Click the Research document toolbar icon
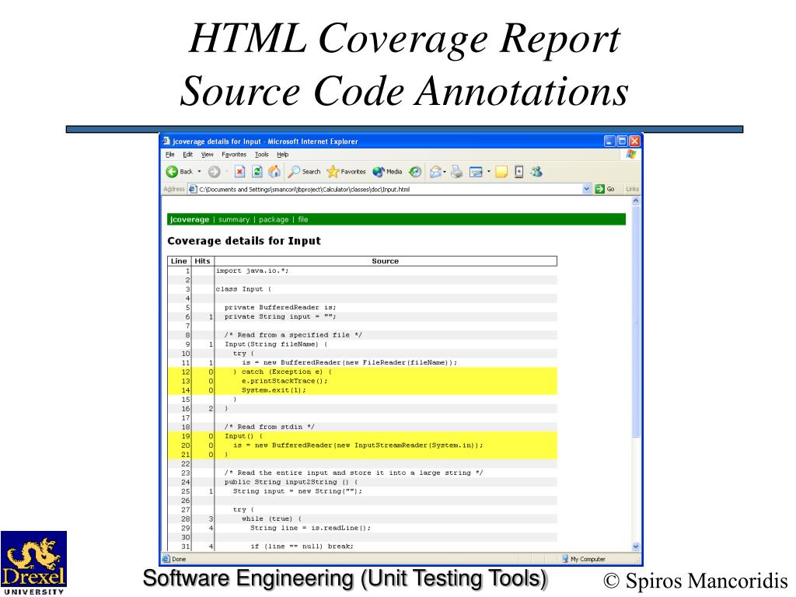This screenshot has height=597, width=796. 518,172
